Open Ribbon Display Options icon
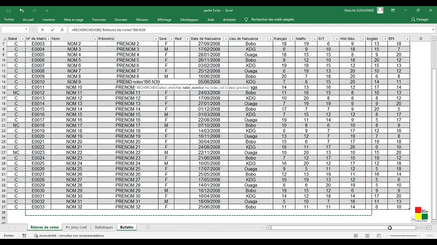The image size is (437, 245). pyautogui.click(x=393, y=10)
